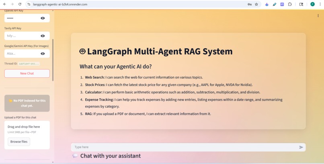
Task: Click the Type here chat input
Action: (188, 147)
